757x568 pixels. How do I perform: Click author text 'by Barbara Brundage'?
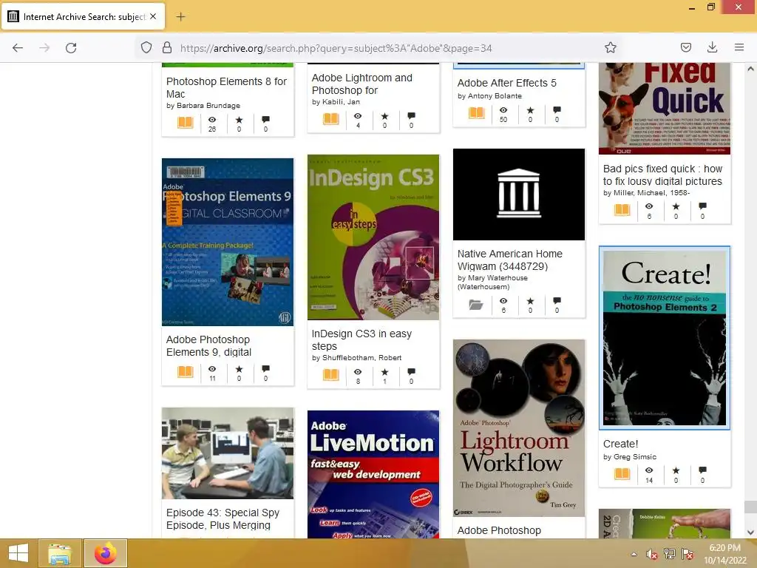(x=203, y=105)
